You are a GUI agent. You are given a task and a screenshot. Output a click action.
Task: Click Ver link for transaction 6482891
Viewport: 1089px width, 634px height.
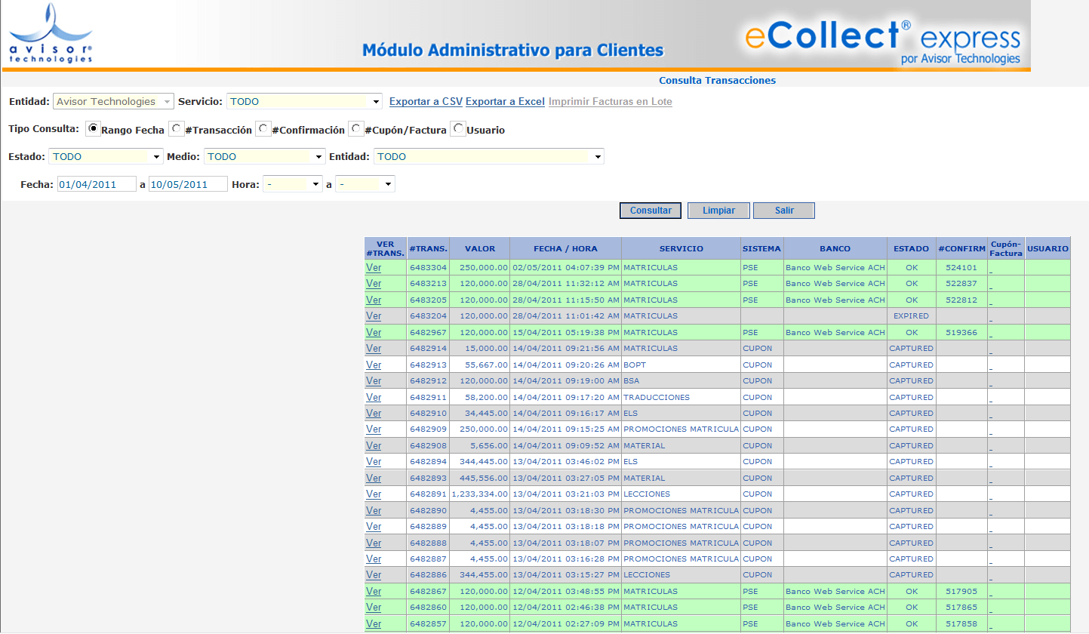coord(374,494)
